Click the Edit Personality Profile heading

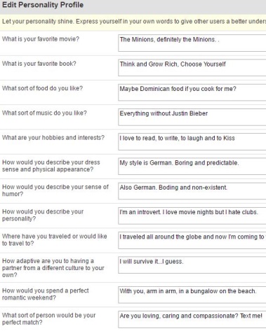pyautogui.click(x=43, y=5)
